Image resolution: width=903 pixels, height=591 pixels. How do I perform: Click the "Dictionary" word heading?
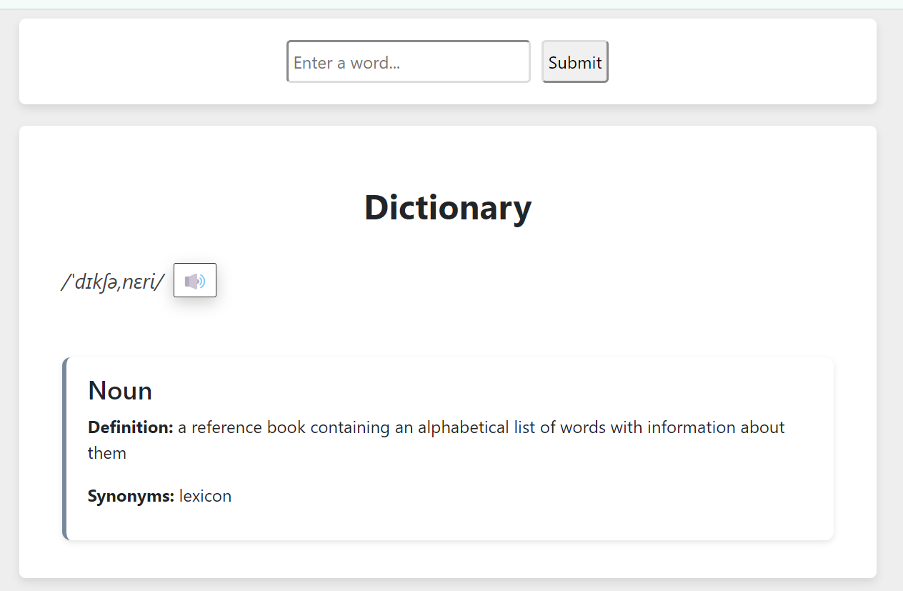[x=448, y=207]
